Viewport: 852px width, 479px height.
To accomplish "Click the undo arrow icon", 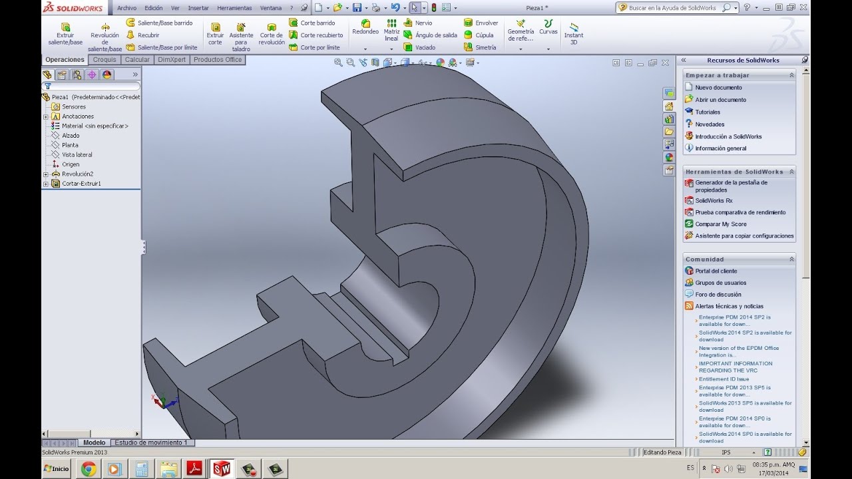I will pyautogui.click(x=395, y=8).
